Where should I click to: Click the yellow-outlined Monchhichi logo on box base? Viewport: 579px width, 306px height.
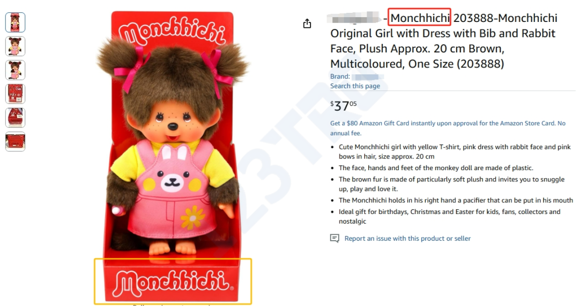pos(173,282)
